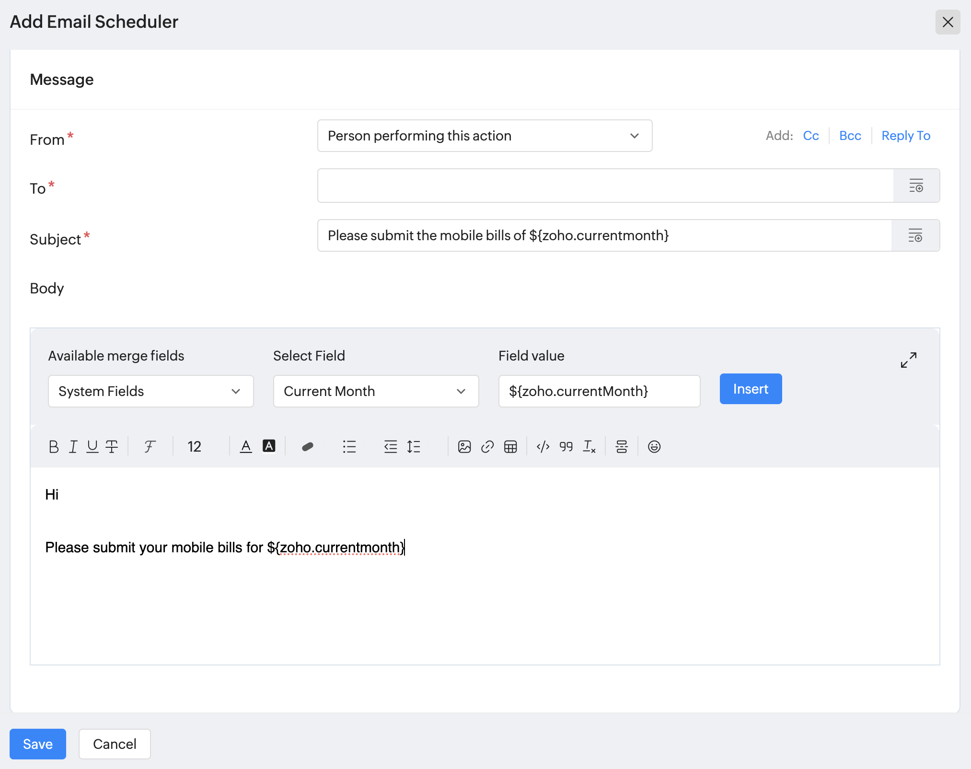This screenshot has width=971, height=769.
Task: Open merge fields picker for To field
Action: [x=916, y=186]
